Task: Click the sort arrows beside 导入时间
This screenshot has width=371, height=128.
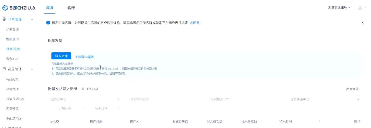Action: click(x=319, y=121)
